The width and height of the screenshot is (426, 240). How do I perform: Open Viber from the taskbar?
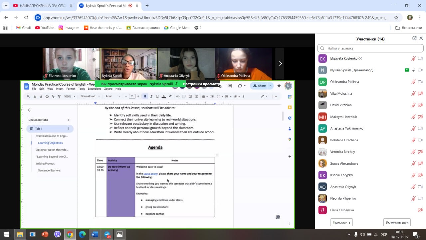[57, 234]
